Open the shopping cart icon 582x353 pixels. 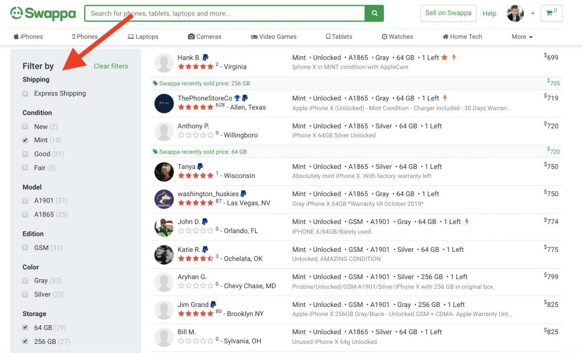(551, 14)
